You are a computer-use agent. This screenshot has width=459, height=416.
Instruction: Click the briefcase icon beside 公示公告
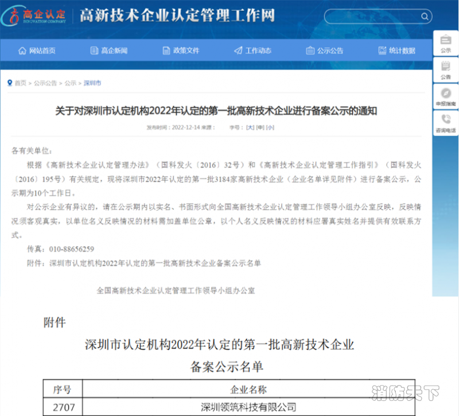point(310,50)
